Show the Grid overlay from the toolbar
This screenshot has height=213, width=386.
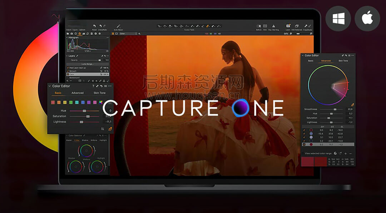pos(265,26)
